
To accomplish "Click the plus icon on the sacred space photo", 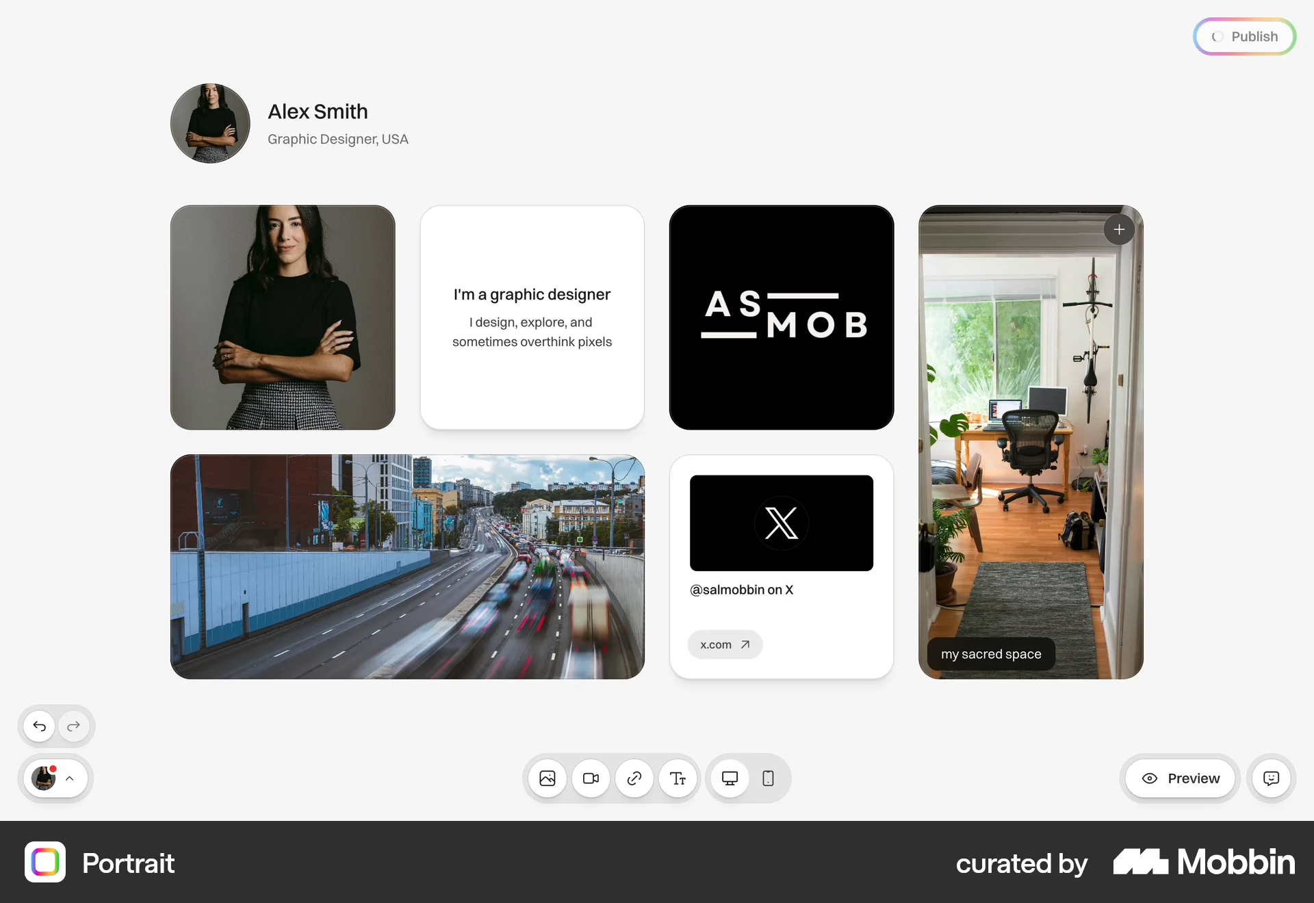I will pos(1119,229).
